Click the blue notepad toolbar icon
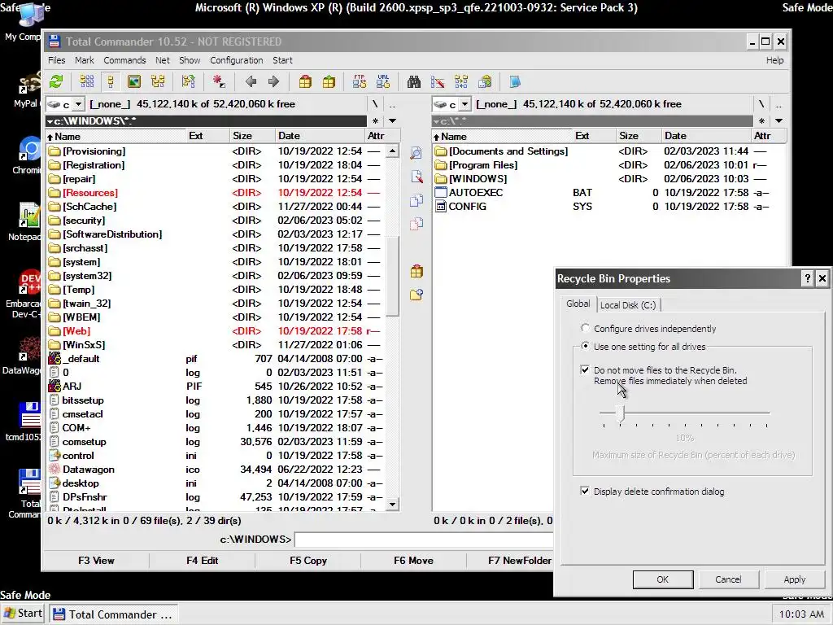This screenshot has height=625, width=833. coord(515,82)
